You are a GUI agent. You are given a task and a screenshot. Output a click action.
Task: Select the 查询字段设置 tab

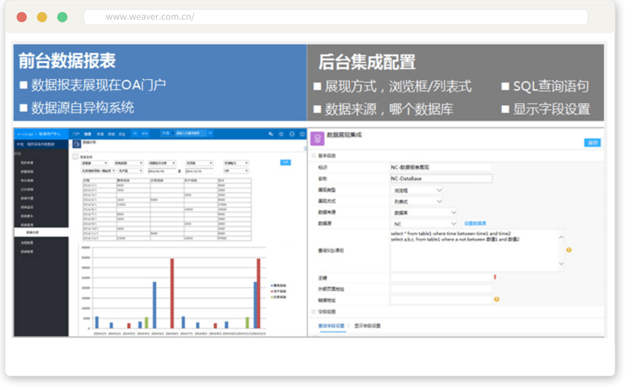pos(331,326)
